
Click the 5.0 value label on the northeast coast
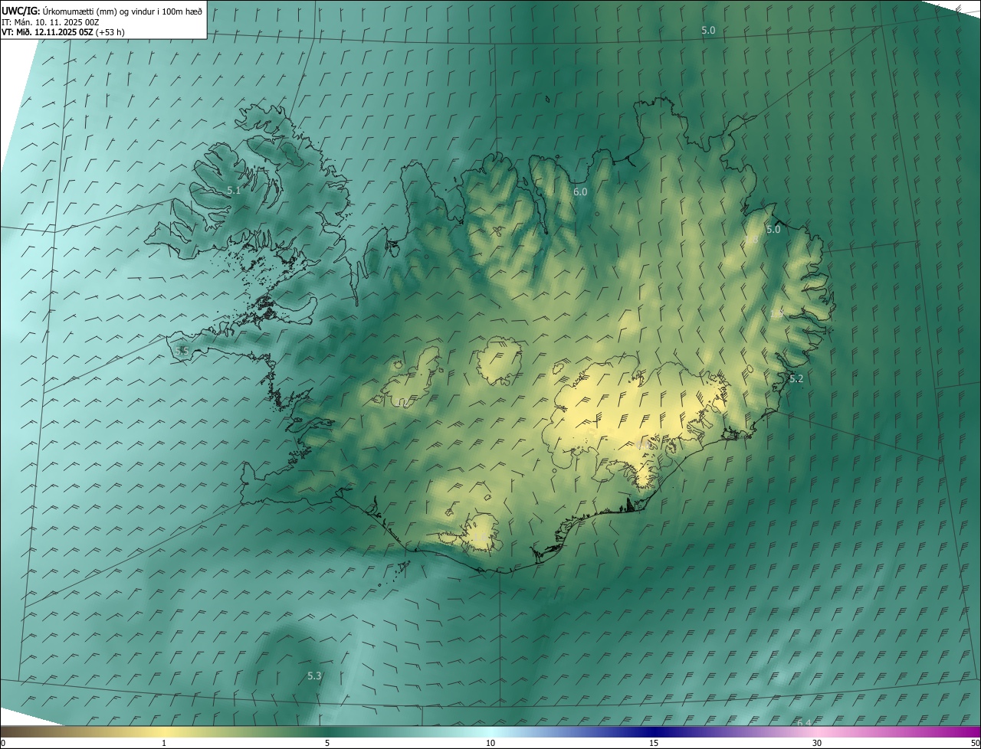tap(773, 229)
